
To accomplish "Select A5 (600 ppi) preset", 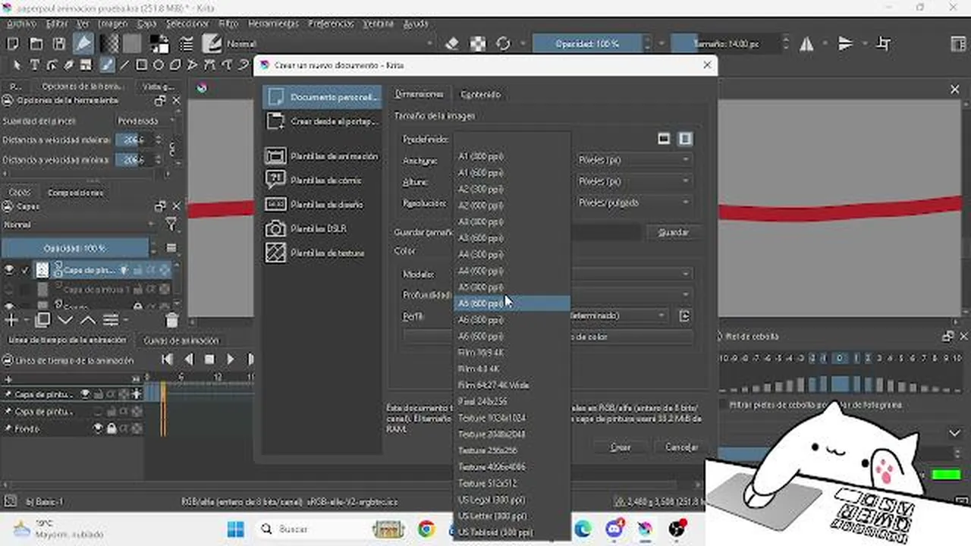I will [511, 303].
